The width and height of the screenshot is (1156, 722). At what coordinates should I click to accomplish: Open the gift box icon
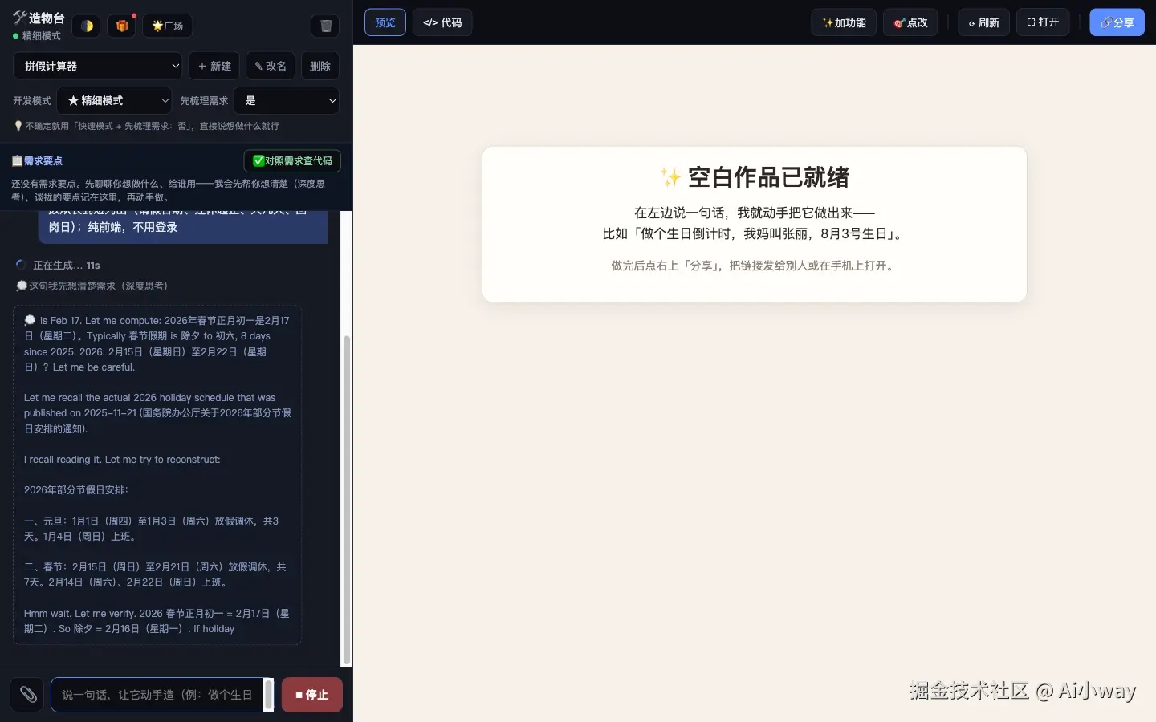click(122, 26)
